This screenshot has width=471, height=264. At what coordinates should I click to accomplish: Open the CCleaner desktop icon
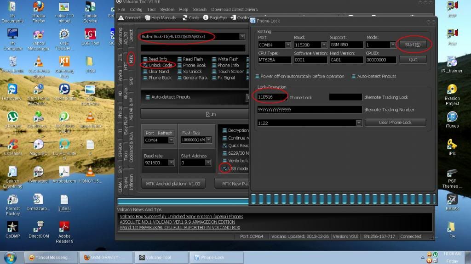pyautogui.click(x=12, y=146)
